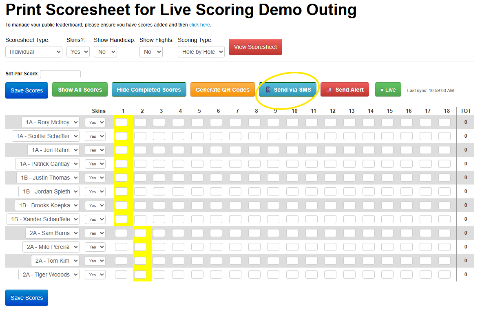Screen dimensions: 482x312
Task: Open the 2A - Sam Burns player dropdown
Action: click(x=52, y=233)
